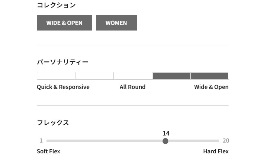Select the leftmost empty personality segment
This screenshot has height=166, width=264.
click(56, 76)
